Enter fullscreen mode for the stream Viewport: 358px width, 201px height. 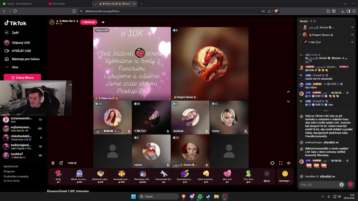281,163
